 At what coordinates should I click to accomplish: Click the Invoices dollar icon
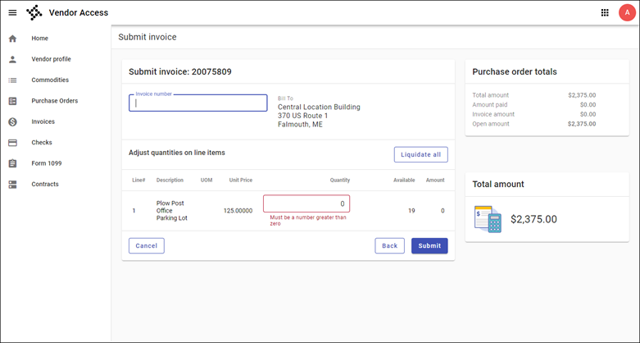[x=12, y=122]
